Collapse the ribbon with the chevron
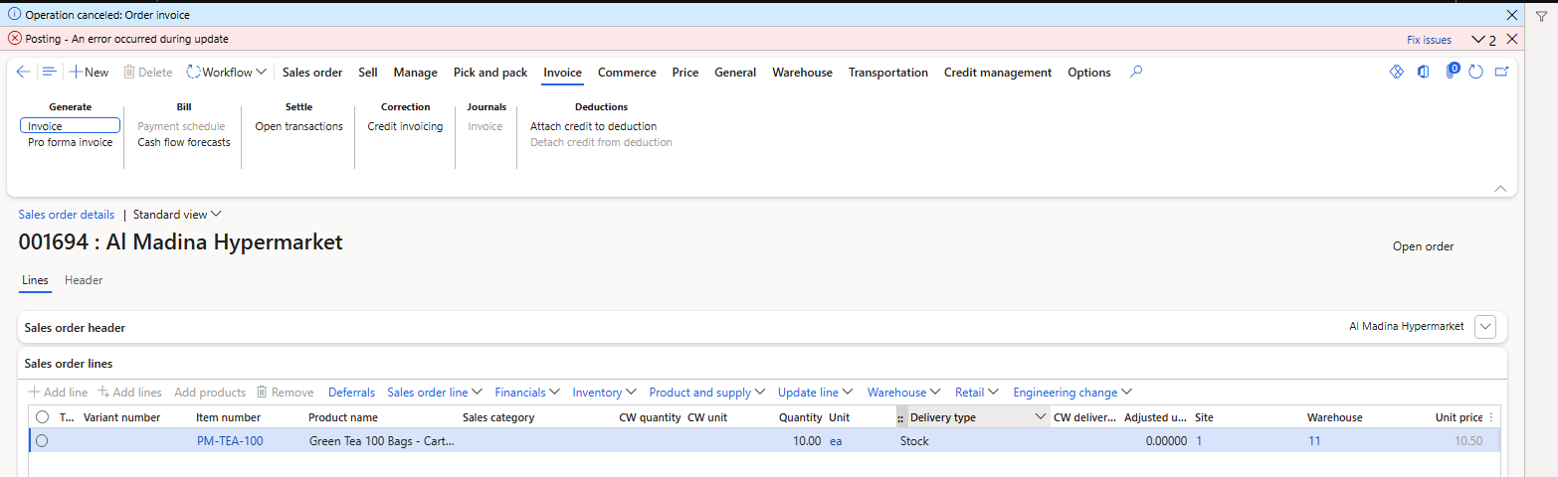The image size is (1558, 477). [1501, 188]
